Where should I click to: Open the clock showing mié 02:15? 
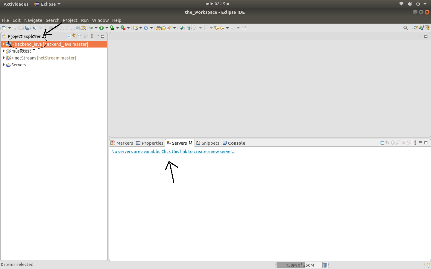[217, 4]
